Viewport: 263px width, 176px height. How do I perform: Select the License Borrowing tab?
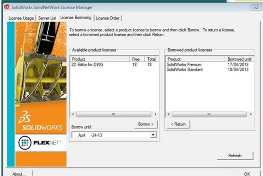pyautogui.click(x=76, y=17)
